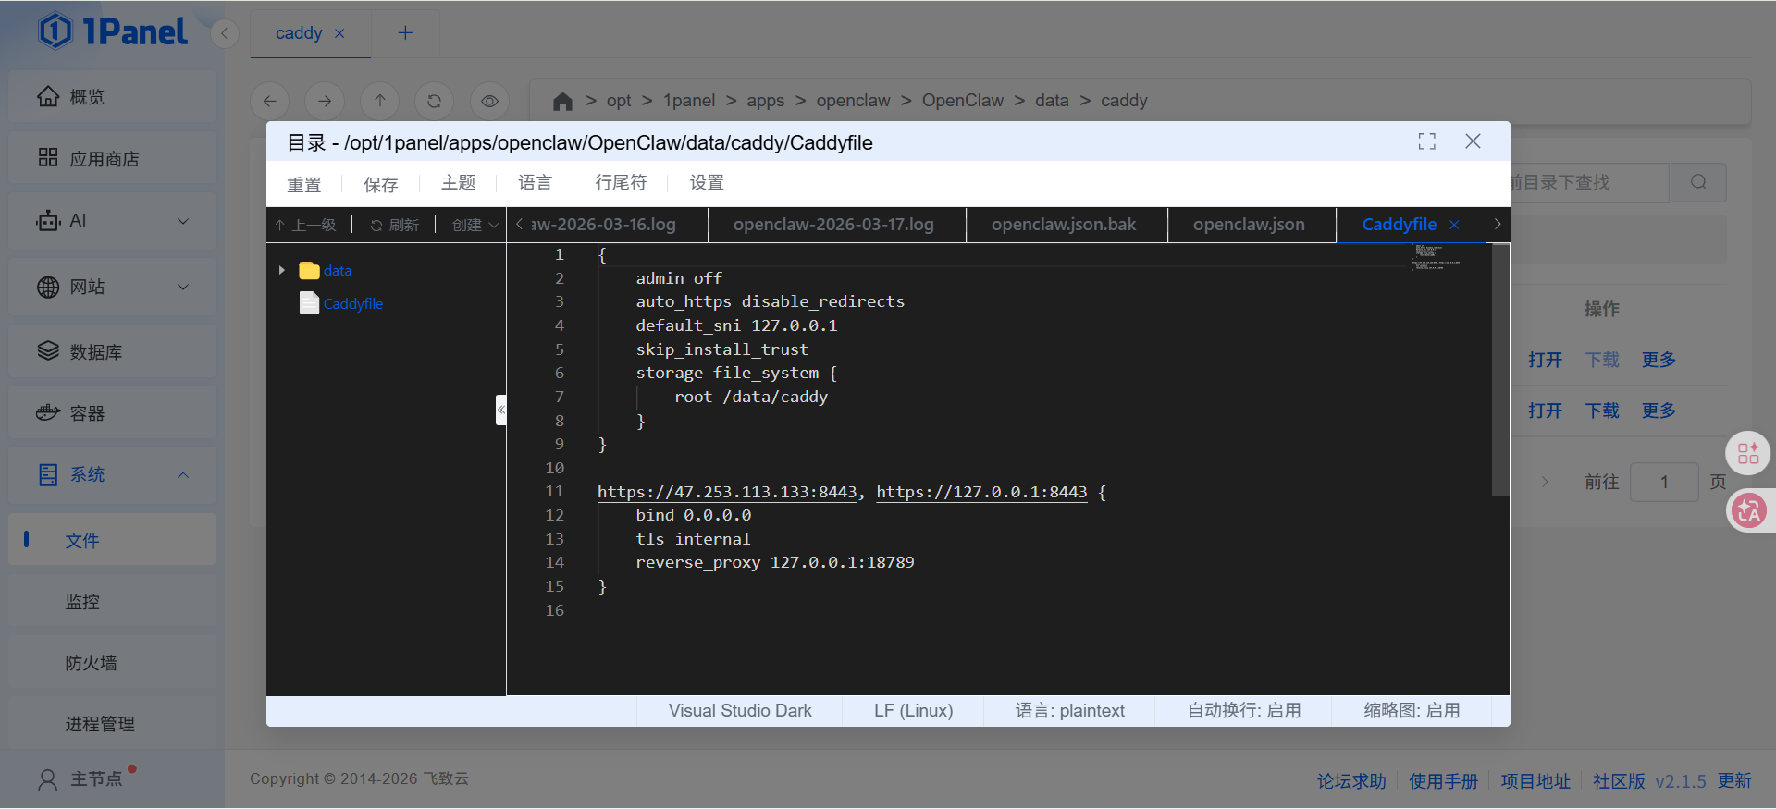Click the 重置 button in editor toolbar

coord(303,184)
